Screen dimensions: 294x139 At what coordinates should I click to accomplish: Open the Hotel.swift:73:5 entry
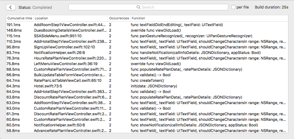click(x=48, y=86)
